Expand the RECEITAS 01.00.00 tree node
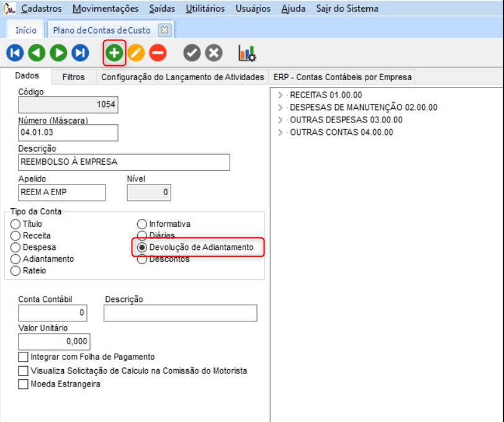The height and width of the screenshot is (422, 504). point(280,95)
